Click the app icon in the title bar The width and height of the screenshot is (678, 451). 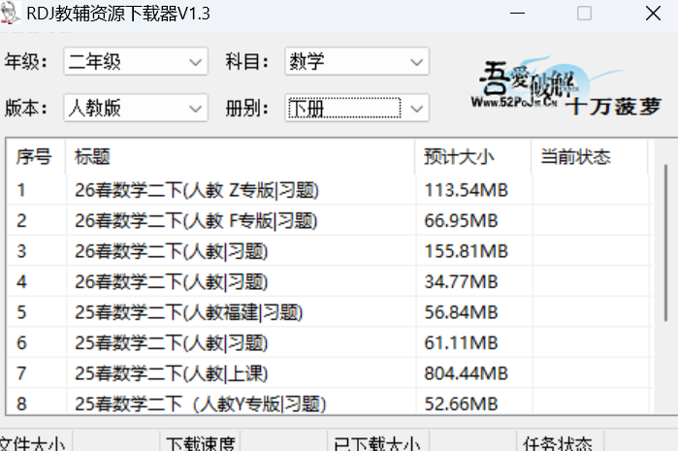click(x=10, y=13)
